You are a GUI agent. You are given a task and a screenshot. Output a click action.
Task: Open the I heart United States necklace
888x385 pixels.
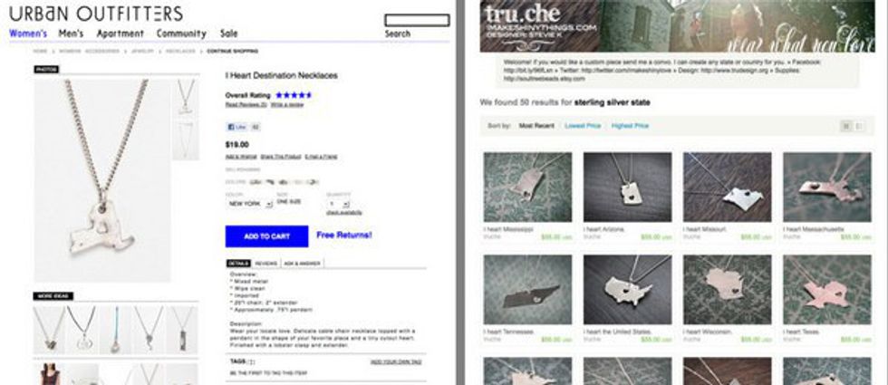[627, 289]
